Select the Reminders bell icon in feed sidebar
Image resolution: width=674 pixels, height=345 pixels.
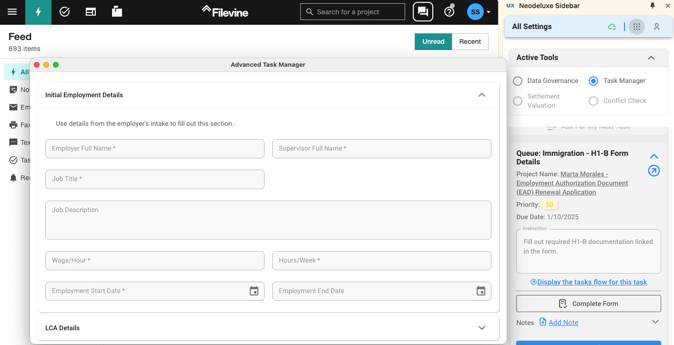(13, 178)
